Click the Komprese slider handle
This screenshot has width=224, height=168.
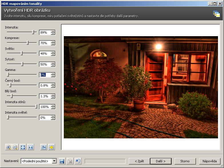pos(28,43)
